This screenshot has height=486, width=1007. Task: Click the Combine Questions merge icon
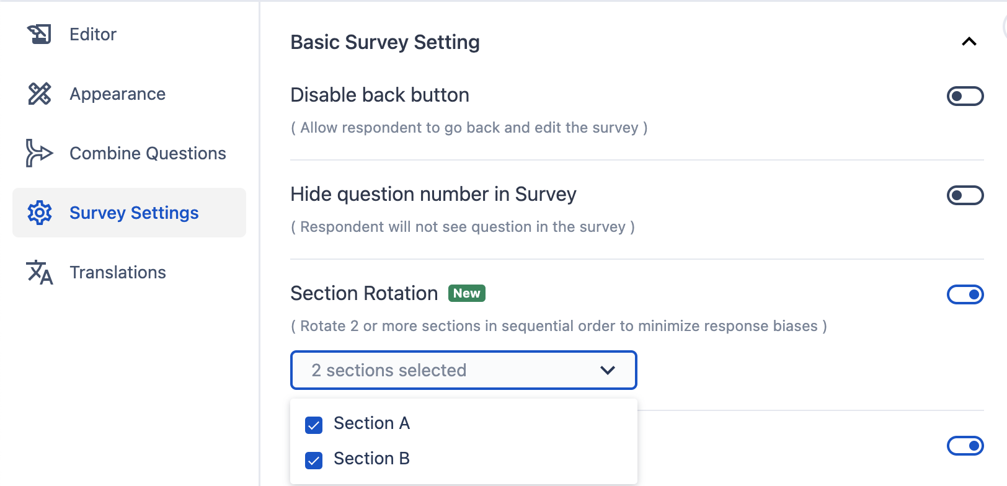coord(39,153)
